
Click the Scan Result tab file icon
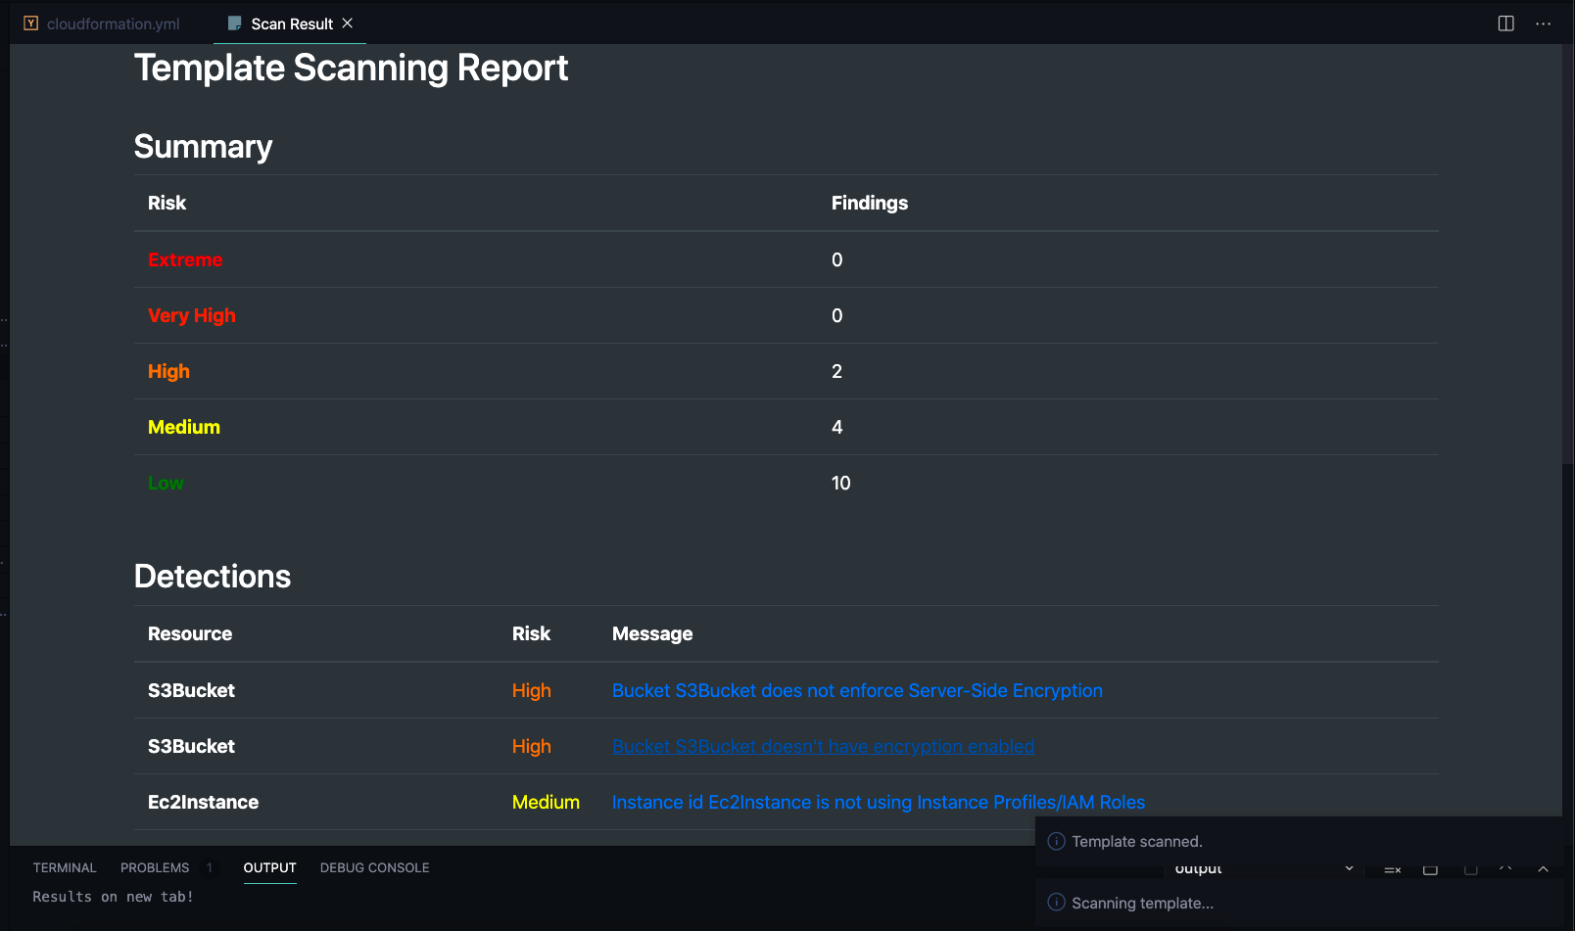235,23
